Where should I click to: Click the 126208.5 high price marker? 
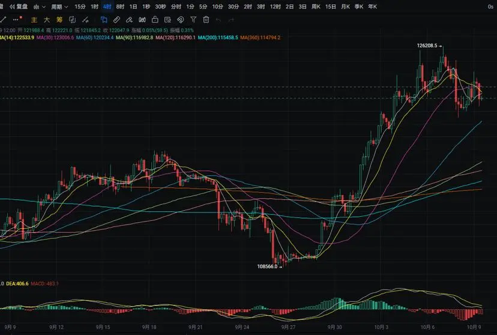pos(427,46)
